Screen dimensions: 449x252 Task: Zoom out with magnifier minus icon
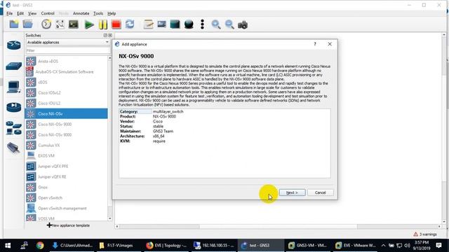[x=229, y=24]
